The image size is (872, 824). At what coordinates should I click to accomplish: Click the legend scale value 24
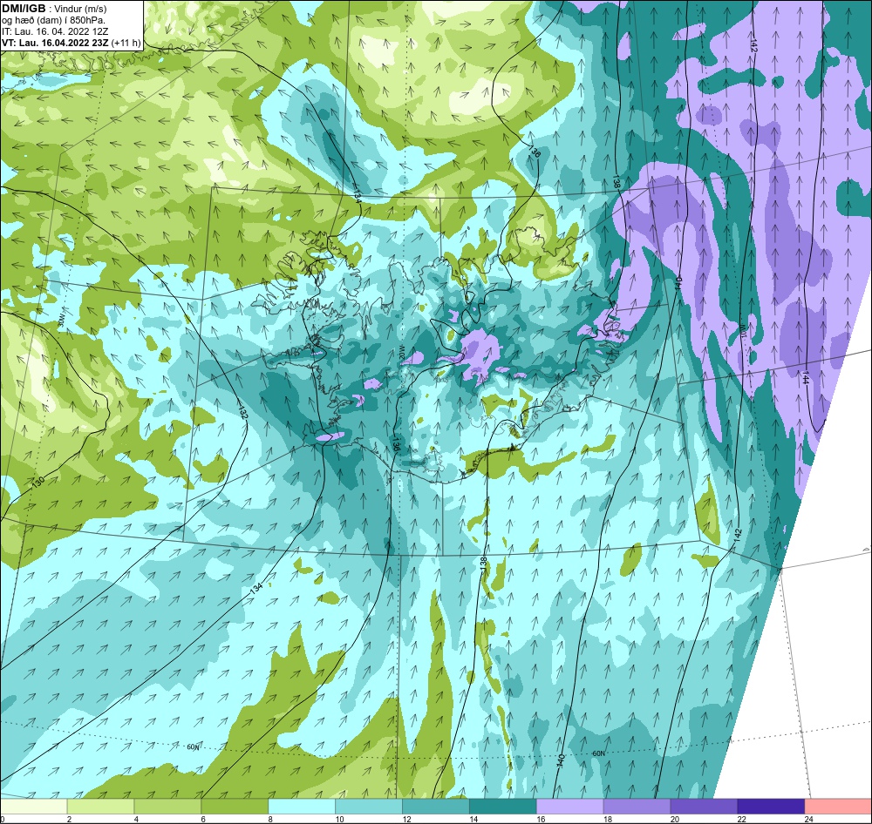(x=808, y=819)
